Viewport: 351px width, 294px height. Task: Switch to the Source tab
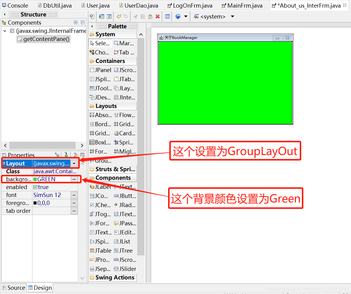(13, 288)
